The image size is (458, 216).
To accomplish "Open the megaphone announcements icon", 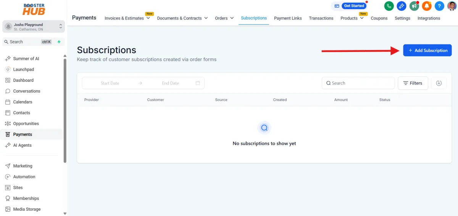I will 414,6.
